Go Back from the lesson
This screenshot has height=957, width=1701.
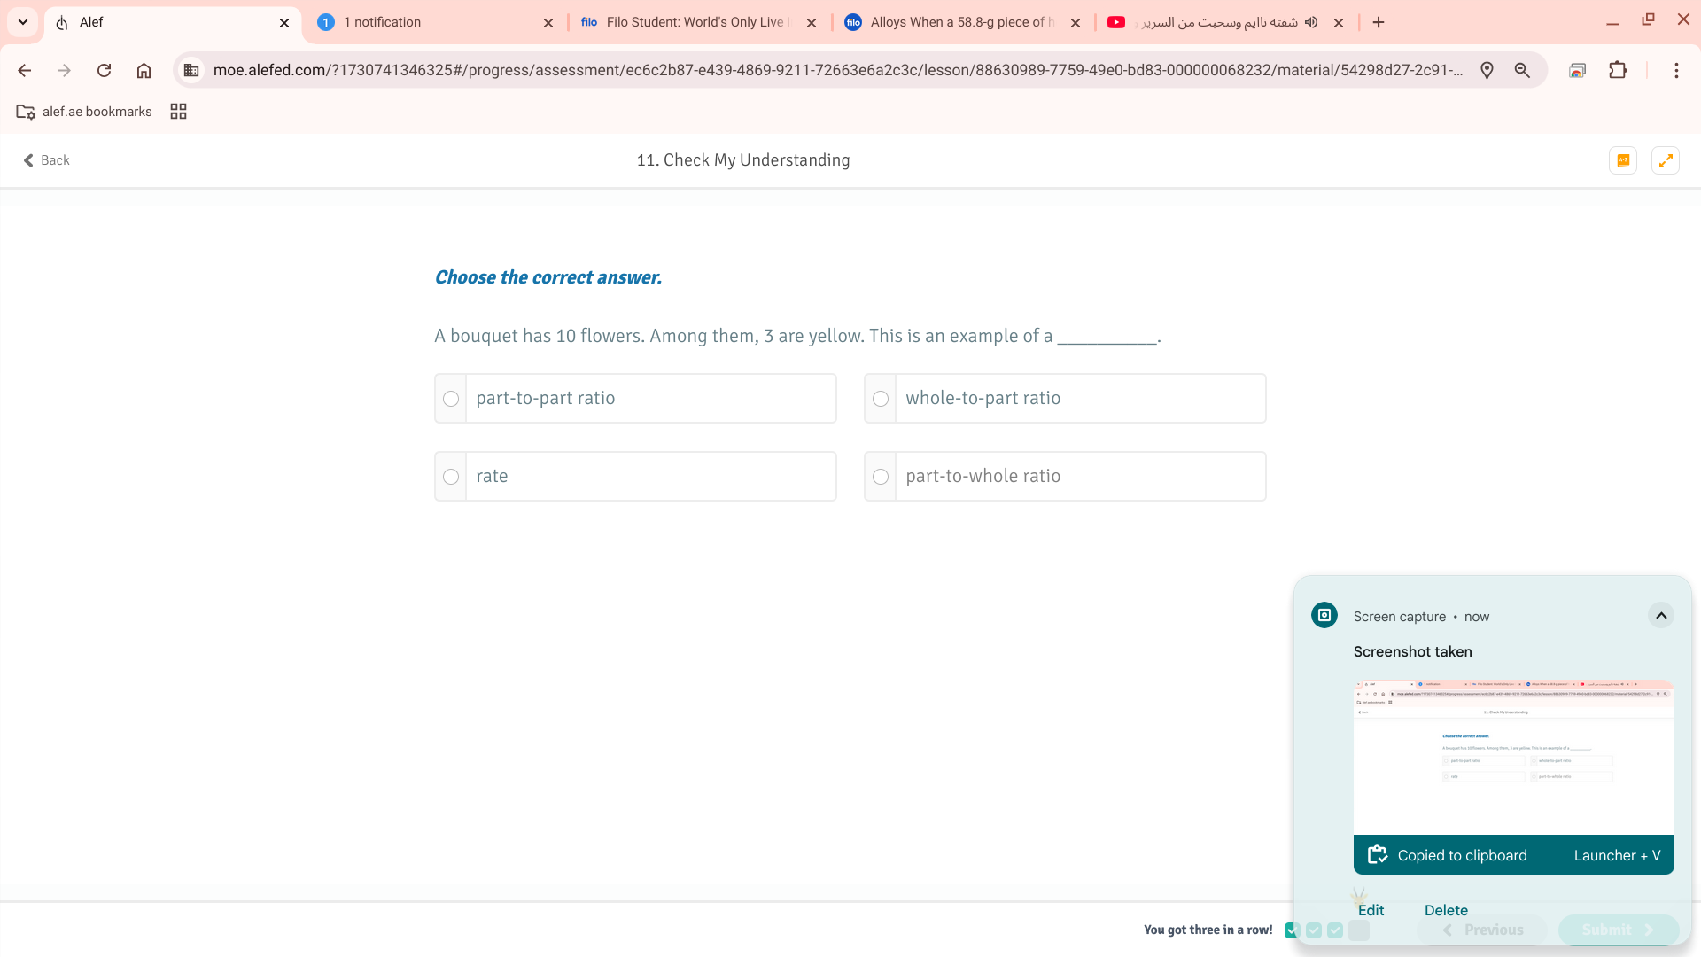click(x=46, y=160)
